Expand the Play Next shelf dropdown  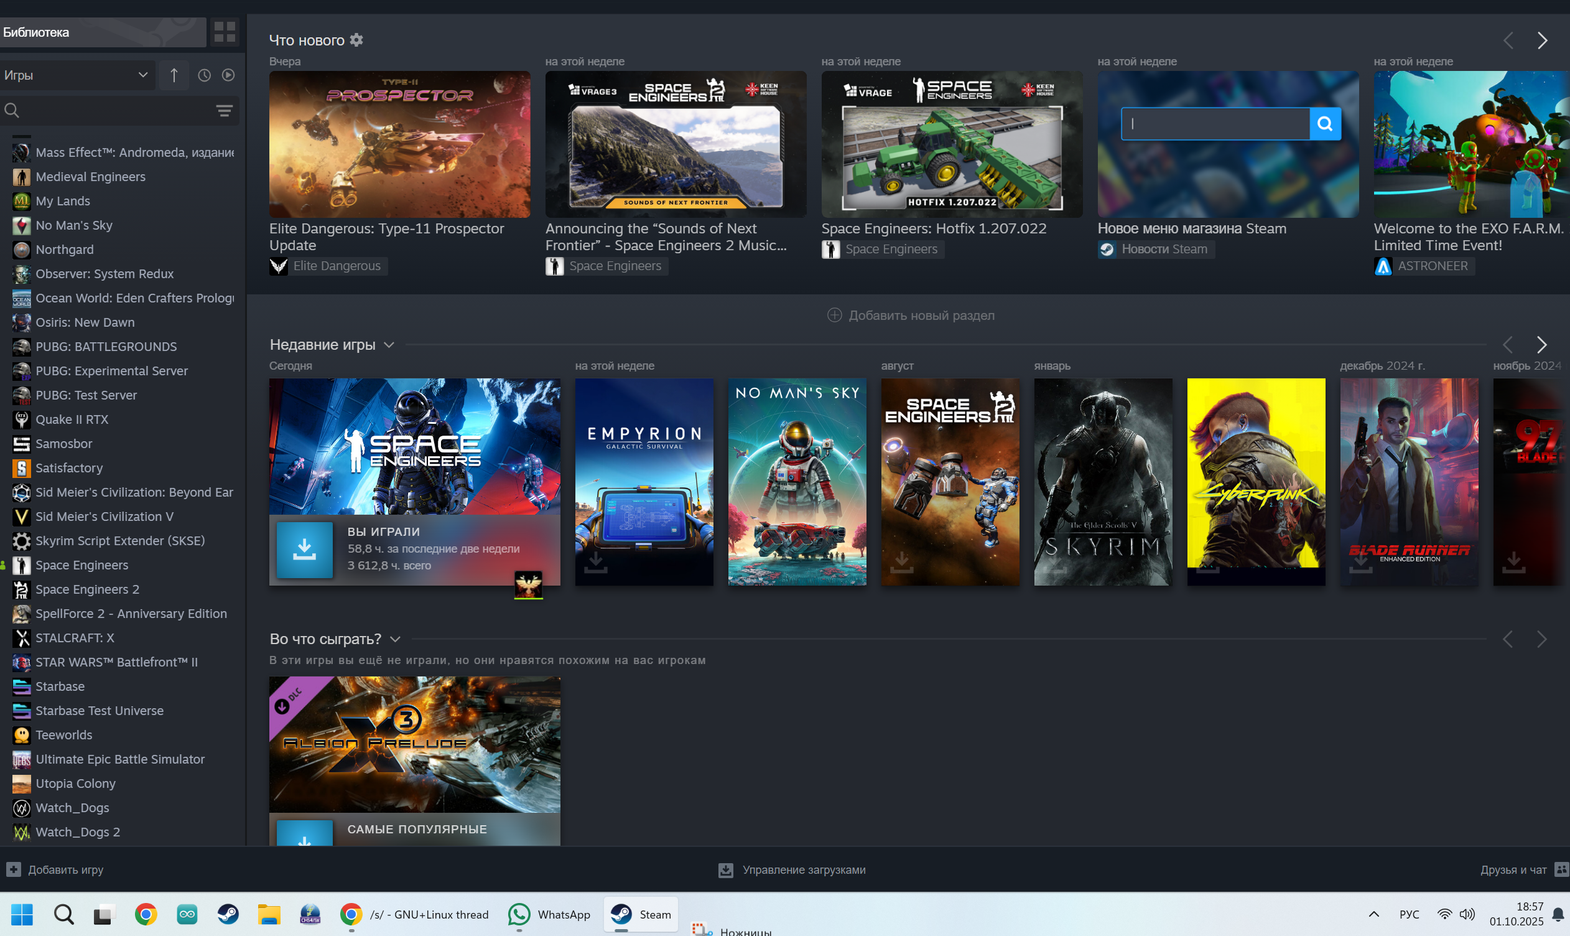[395, 639]
